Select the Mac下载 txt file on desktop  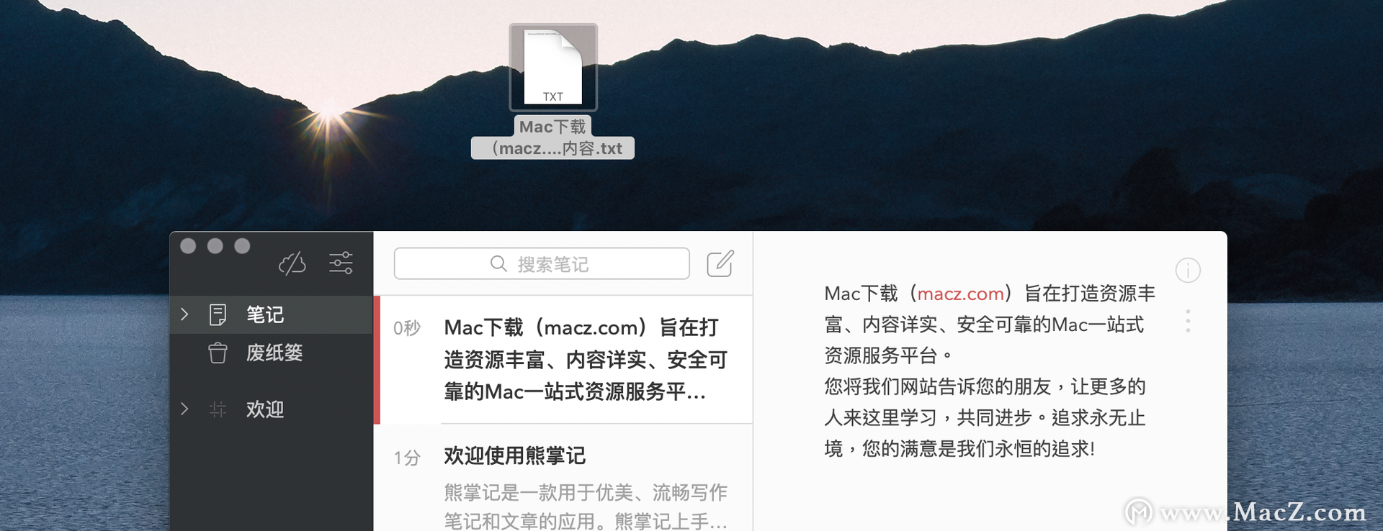tap(553, 91)
